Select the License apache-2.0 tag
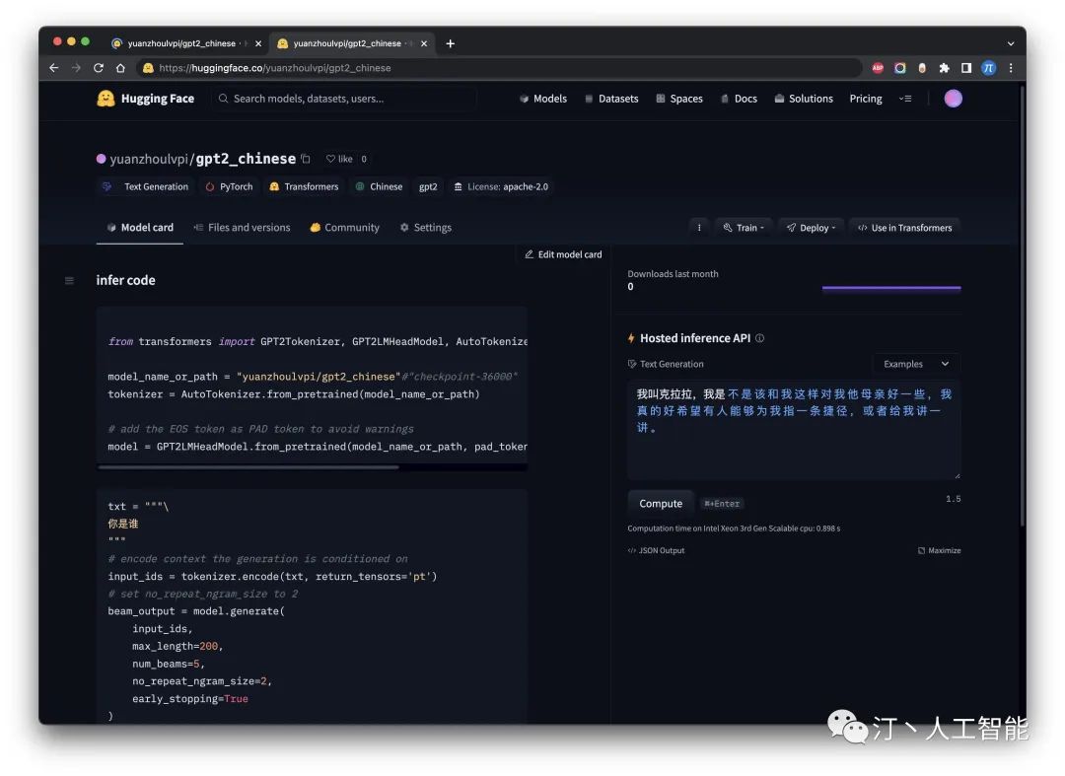Screen dimensions: 1065x776 point(501,186)
